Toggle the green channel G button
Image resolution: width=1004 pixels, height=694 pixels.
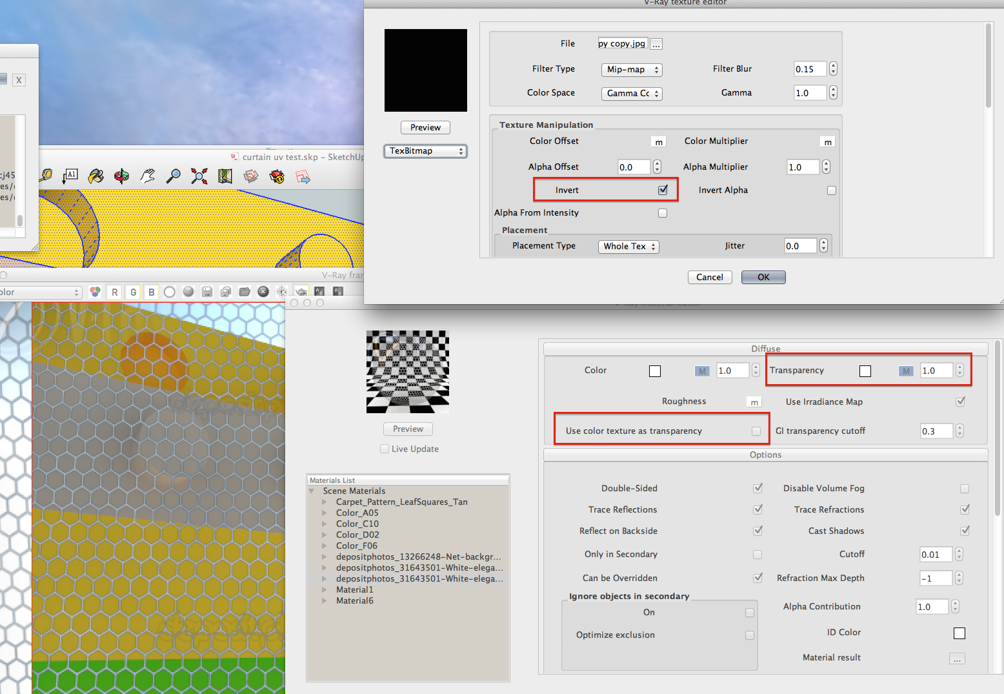(134, 292)
